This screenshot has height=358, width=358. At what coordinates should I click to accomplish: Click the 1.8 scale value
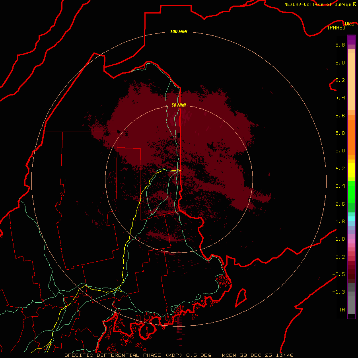point(340,222)
